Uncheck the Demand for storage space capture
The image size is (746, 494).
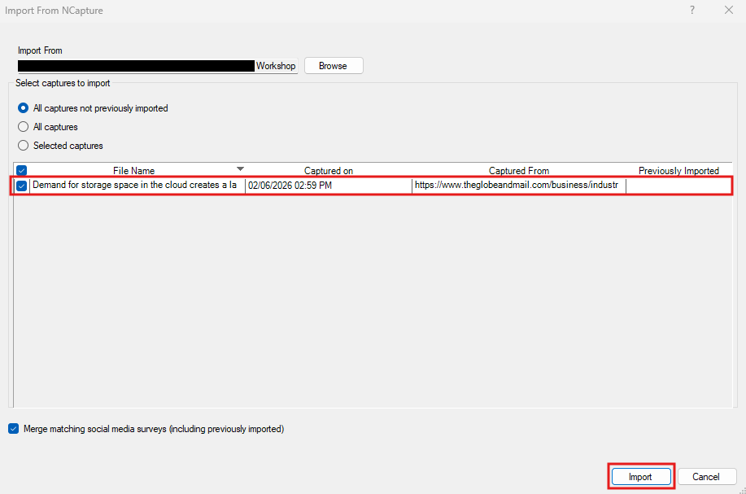click(21, 185)
